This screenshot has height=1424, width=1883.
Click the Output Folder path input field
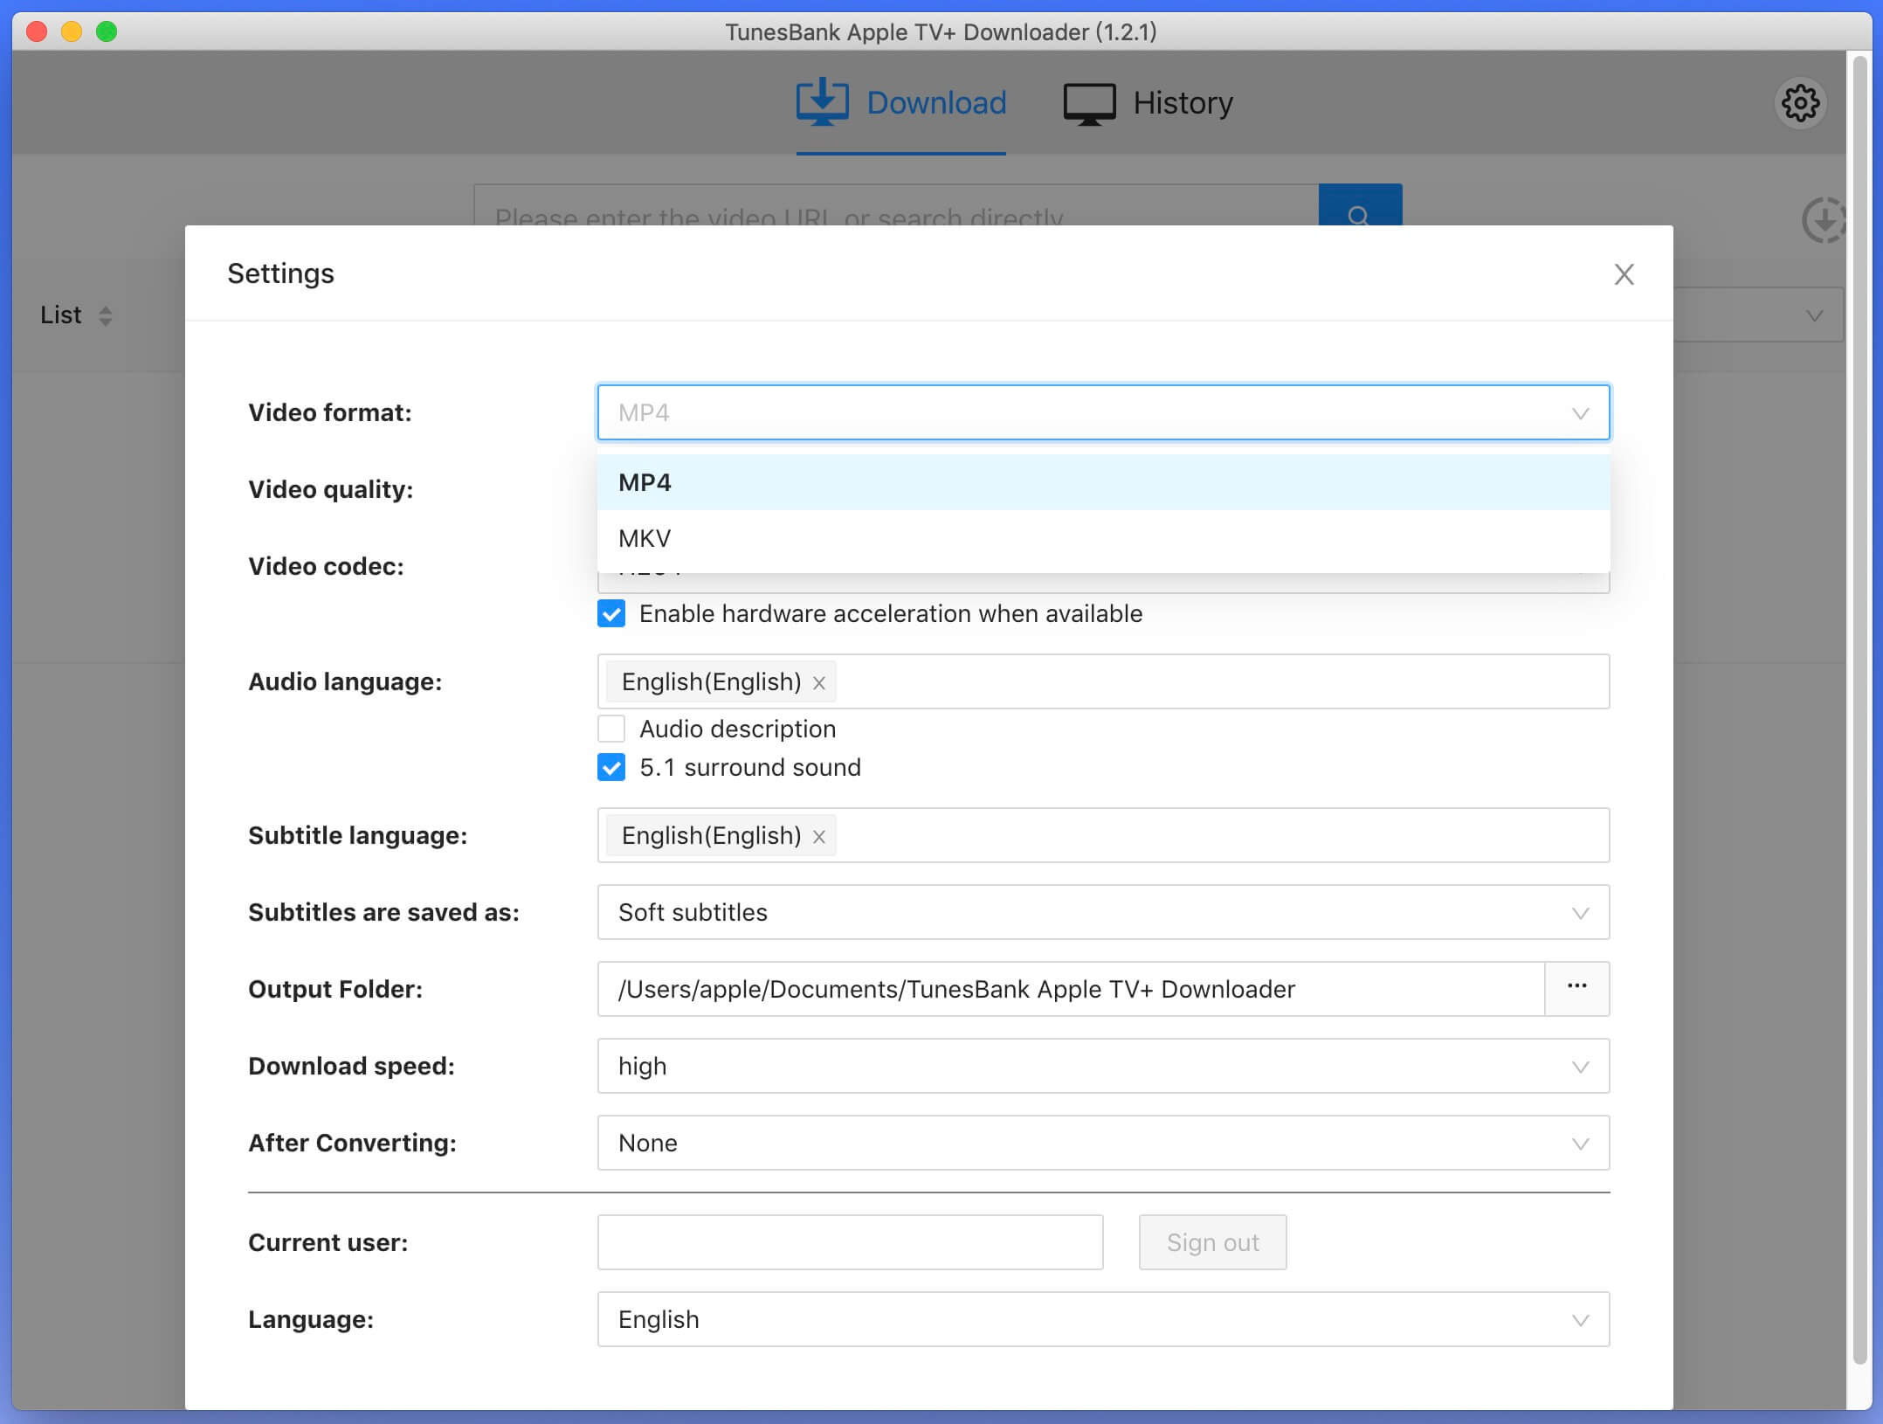point(1068,987)
